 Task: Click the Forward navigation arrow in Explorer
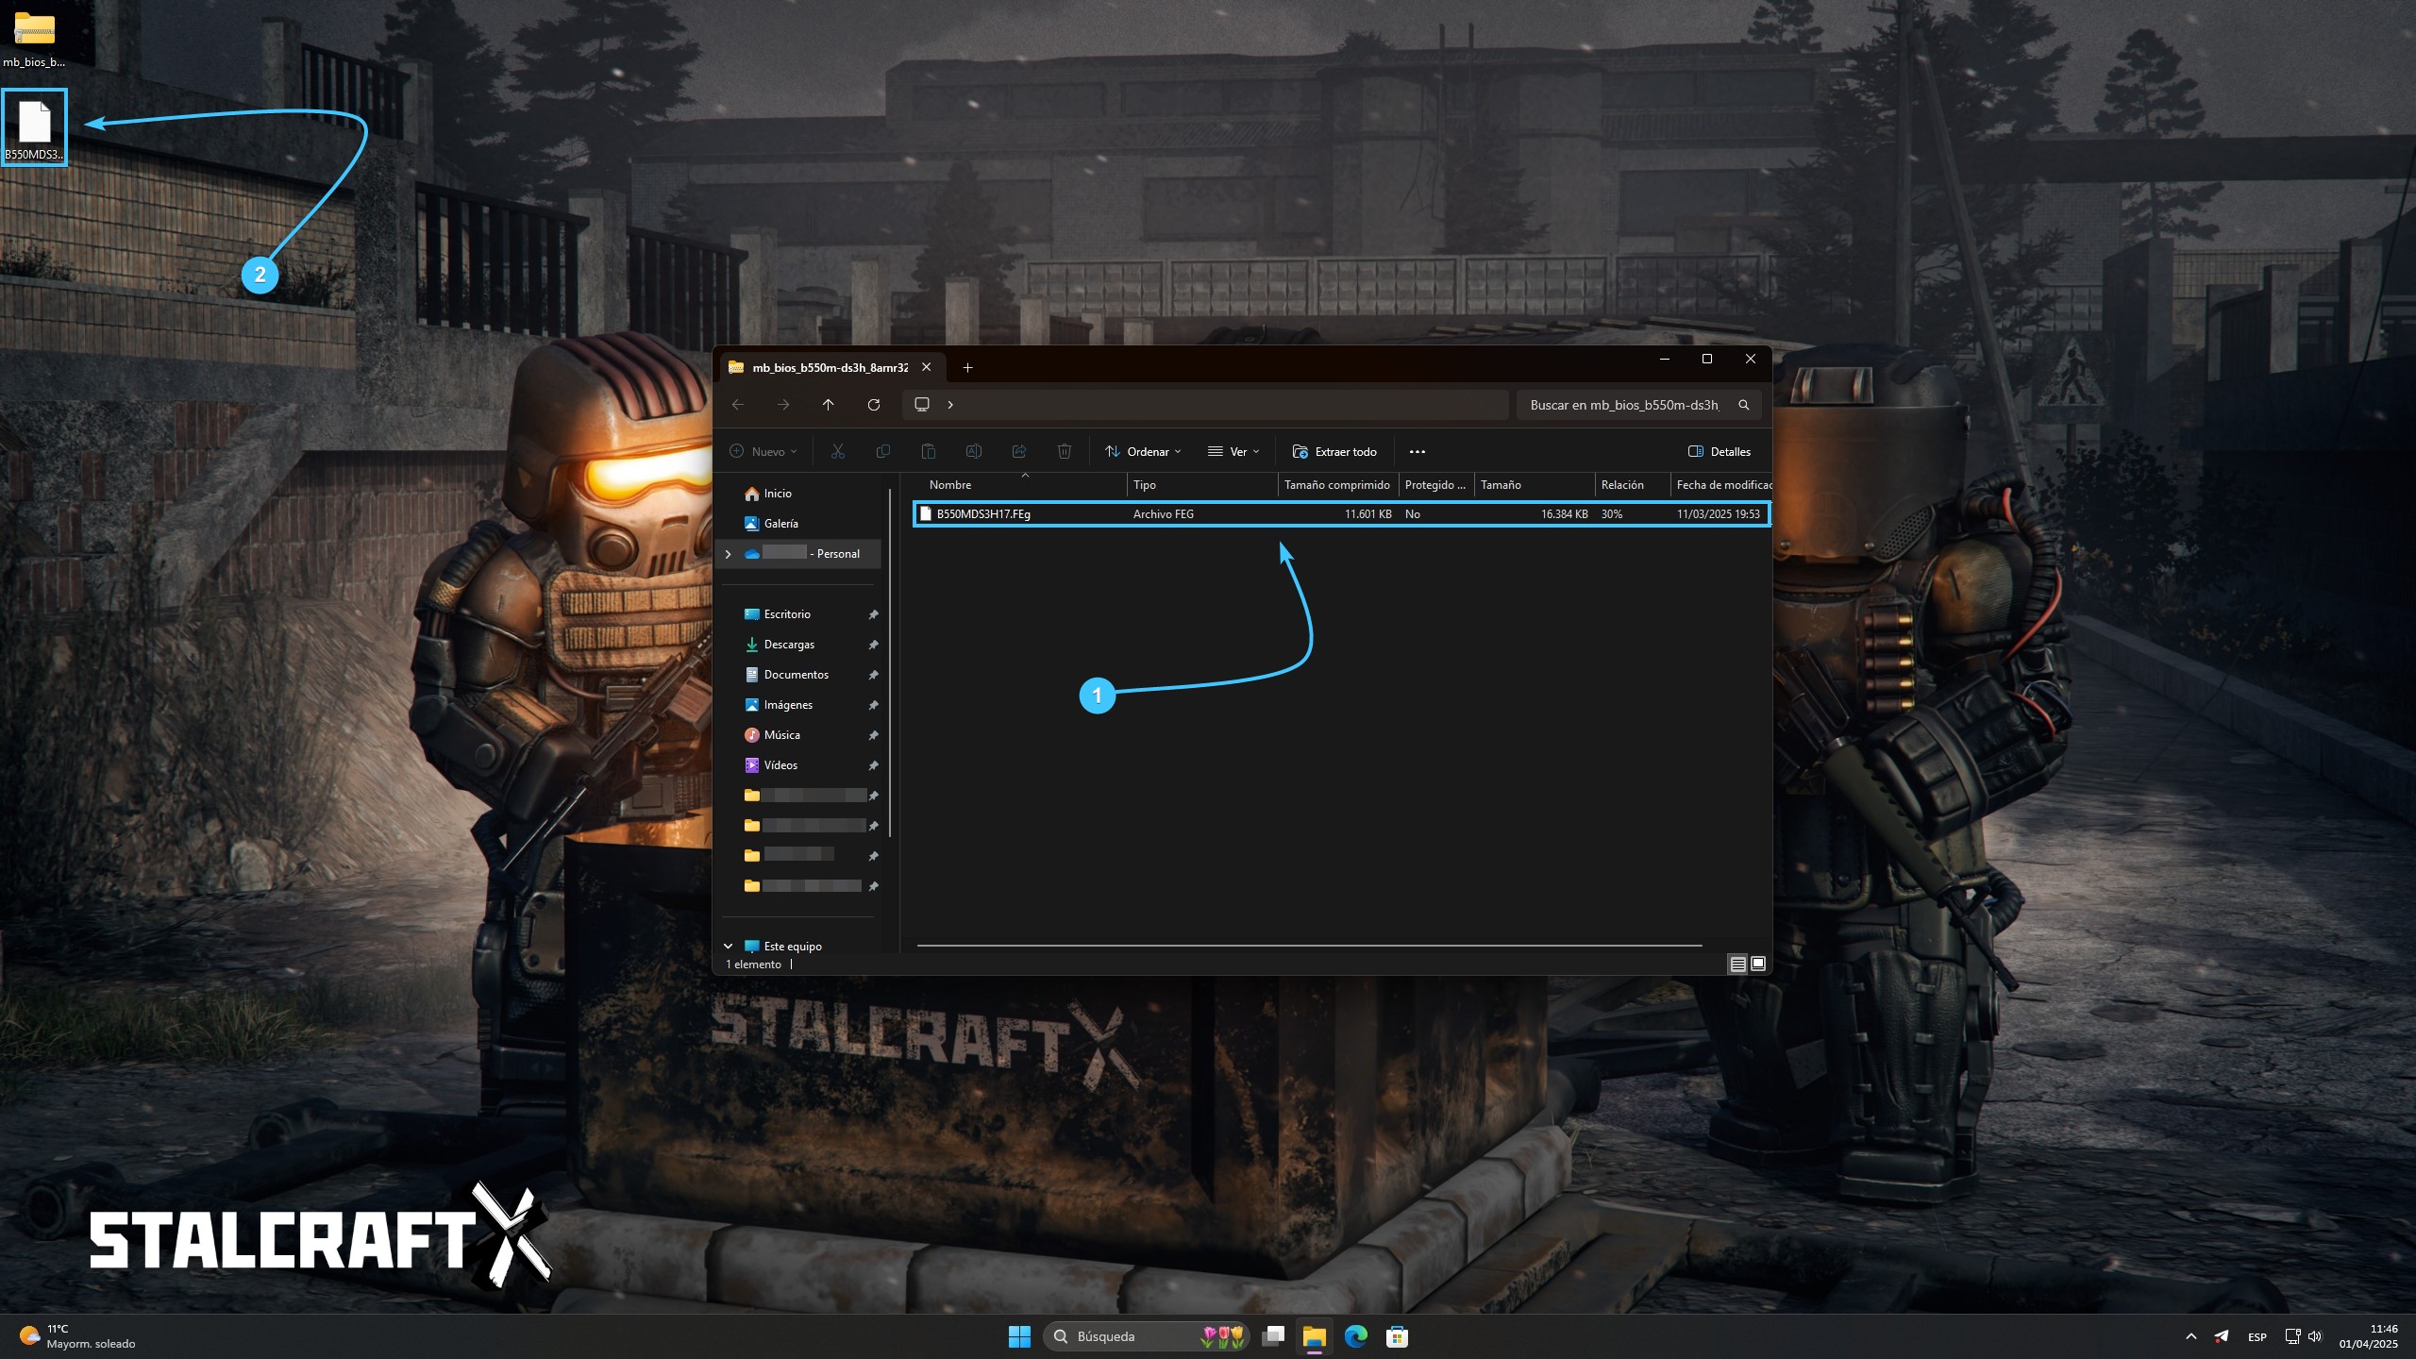(783, 405)
